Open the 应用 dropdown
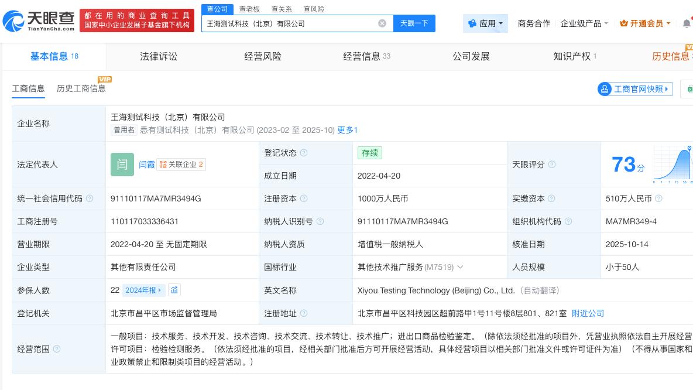This screenshot has height=390, width=693. [x=485, y=23]
